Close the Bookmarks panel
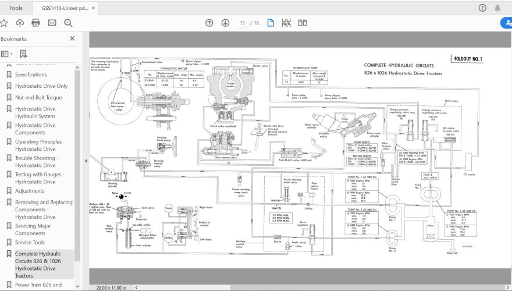Viewport: 512px width, 291px height. [72, 38]
